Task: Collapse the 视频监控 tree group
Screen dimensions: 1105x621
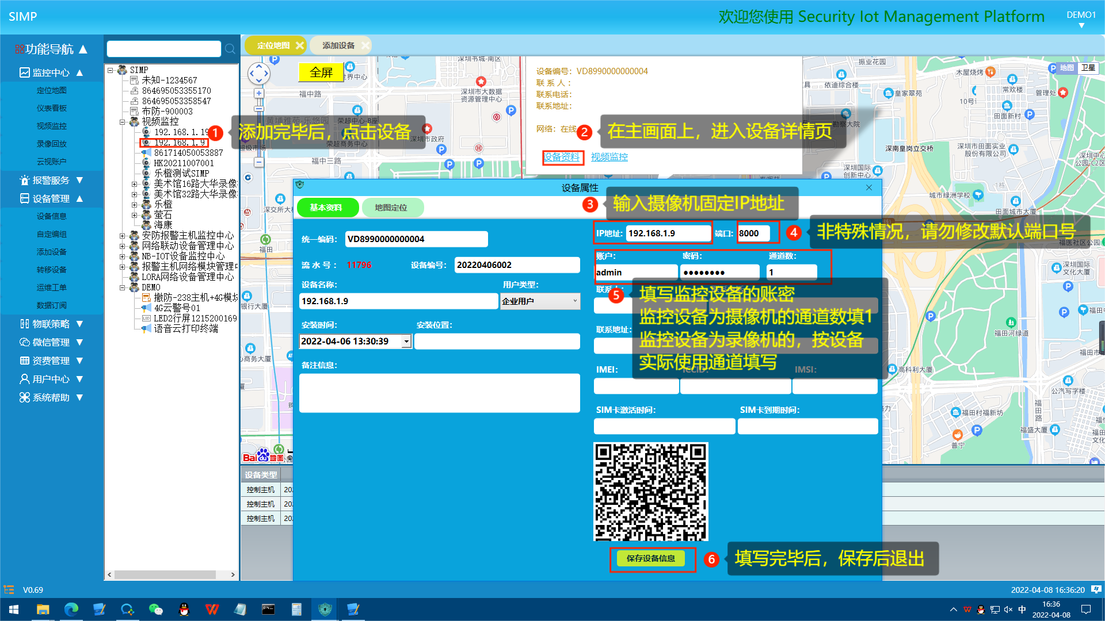Action: coord(123,122)
